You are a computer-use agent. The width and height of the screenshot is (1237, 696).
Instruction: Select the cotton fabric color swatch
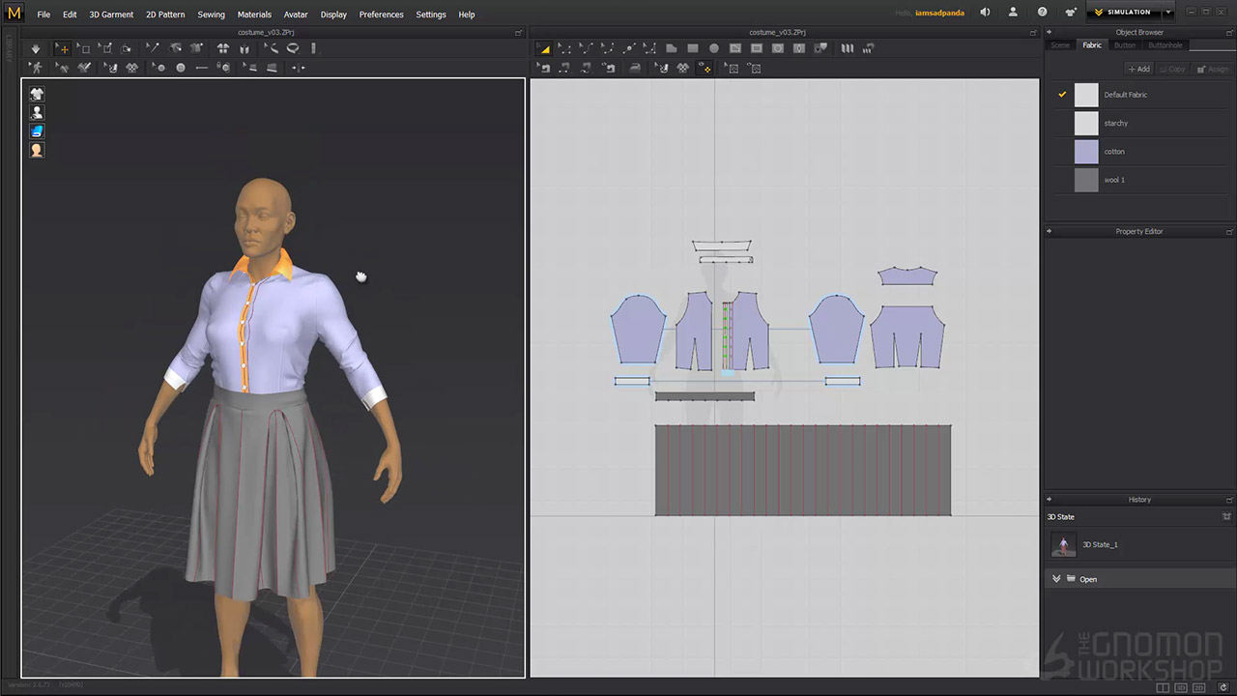tap(1086, 152)
